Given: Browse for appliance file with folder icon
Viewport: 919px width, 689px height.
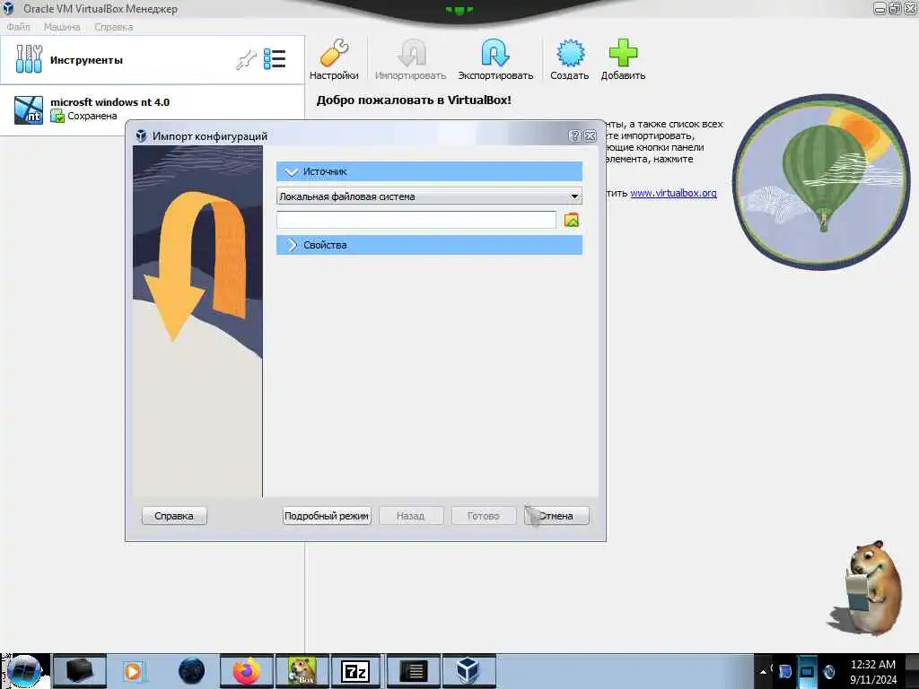Looking at the screenshot, I should 572,221.
